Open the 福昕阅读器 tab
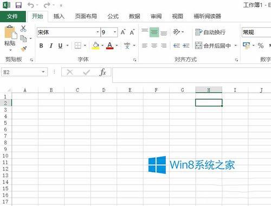This screenshot has width=271, height=206. pos(208,16)
